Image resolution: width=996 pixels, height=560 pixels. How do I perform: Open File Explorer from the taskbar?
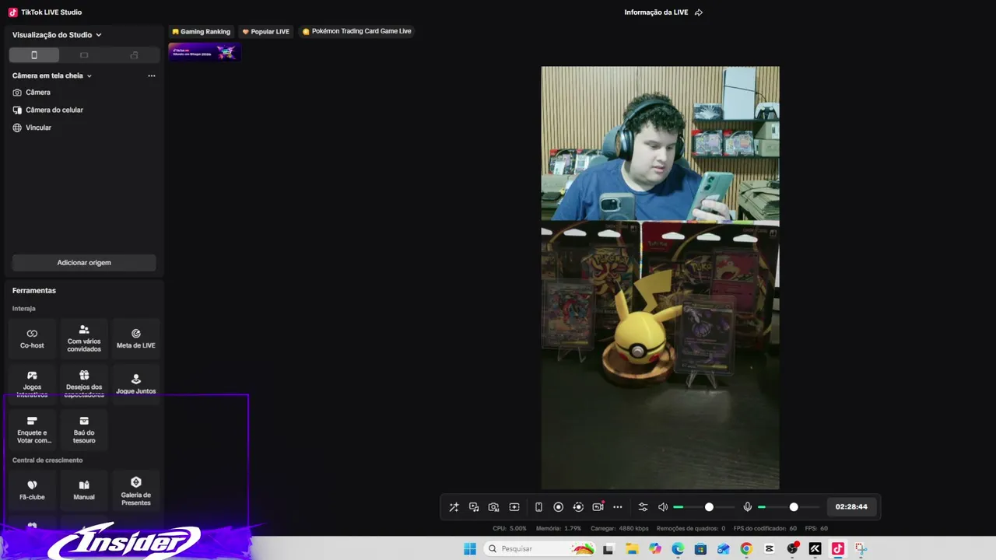pyautogui.click(x=632, y=549)
